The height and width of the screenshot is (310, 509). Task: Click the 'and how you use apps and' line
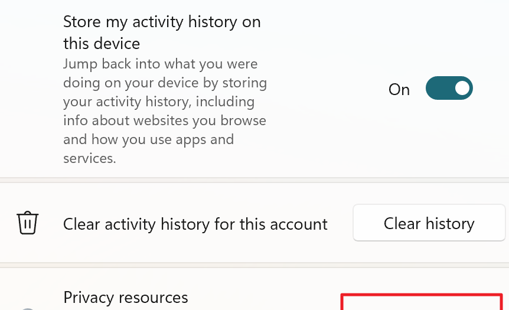(148, 139)
